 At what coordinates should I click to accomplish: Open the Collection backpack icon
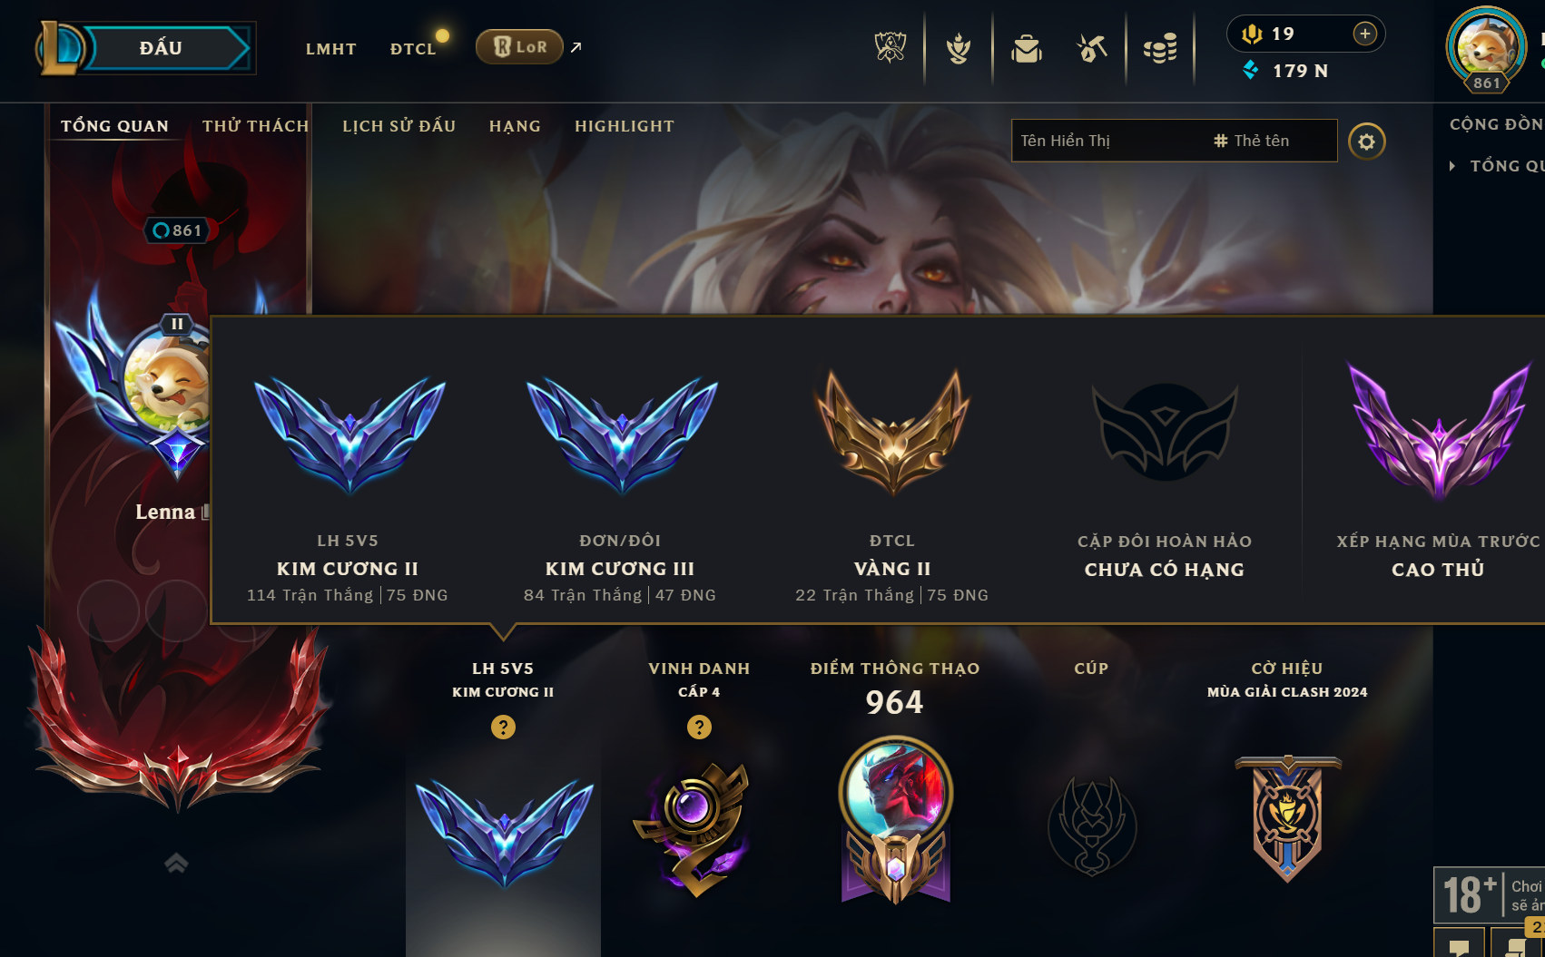(x=1027, y=48)
